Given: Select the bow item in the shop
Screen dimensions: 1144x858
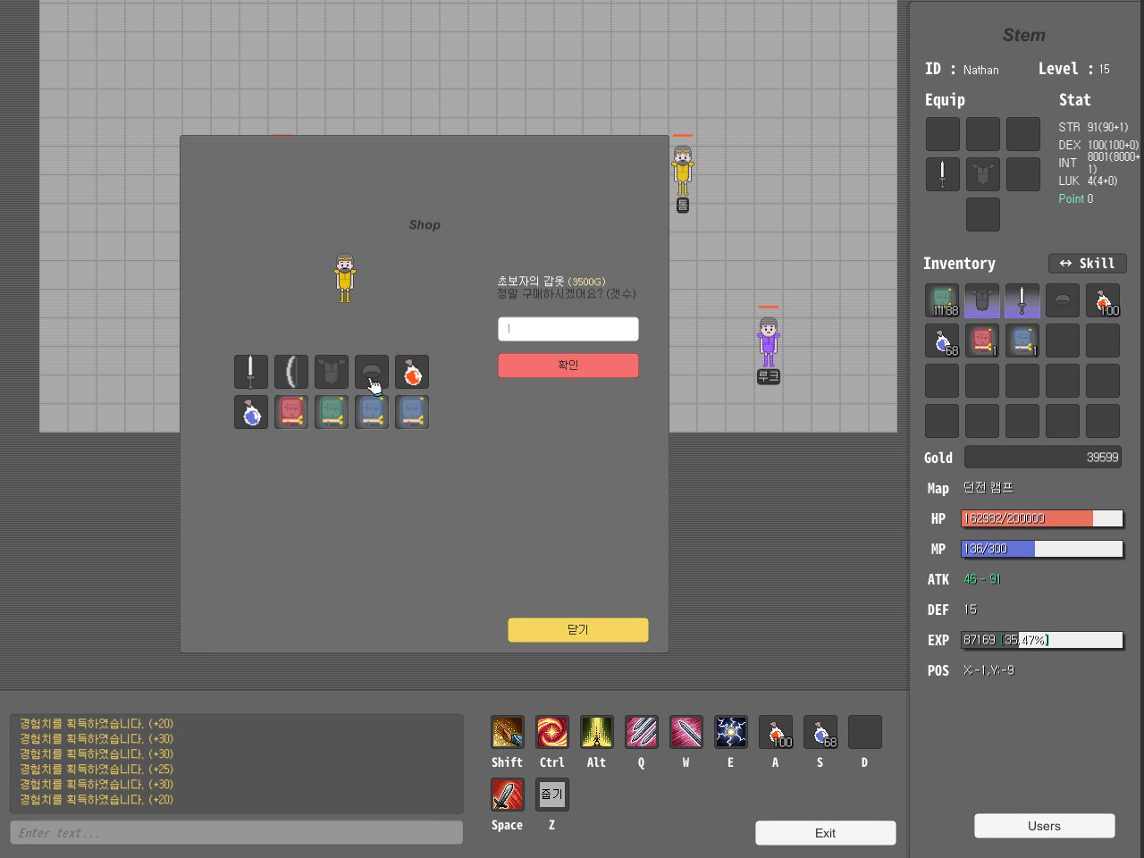Looking at the screenshot, I should pyautogui.click(x=291, y=372).
